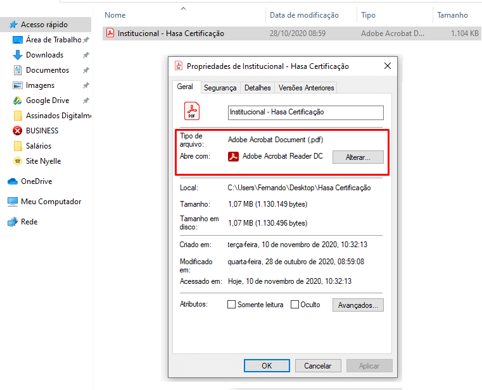Open the Detalhes tab
The image size is (482, 390).
coord(258,88)
